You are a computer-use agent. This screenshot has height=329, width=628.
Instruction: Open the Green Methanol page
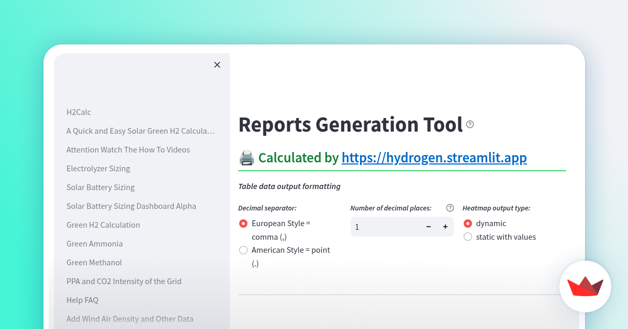[x=94, y=262]
